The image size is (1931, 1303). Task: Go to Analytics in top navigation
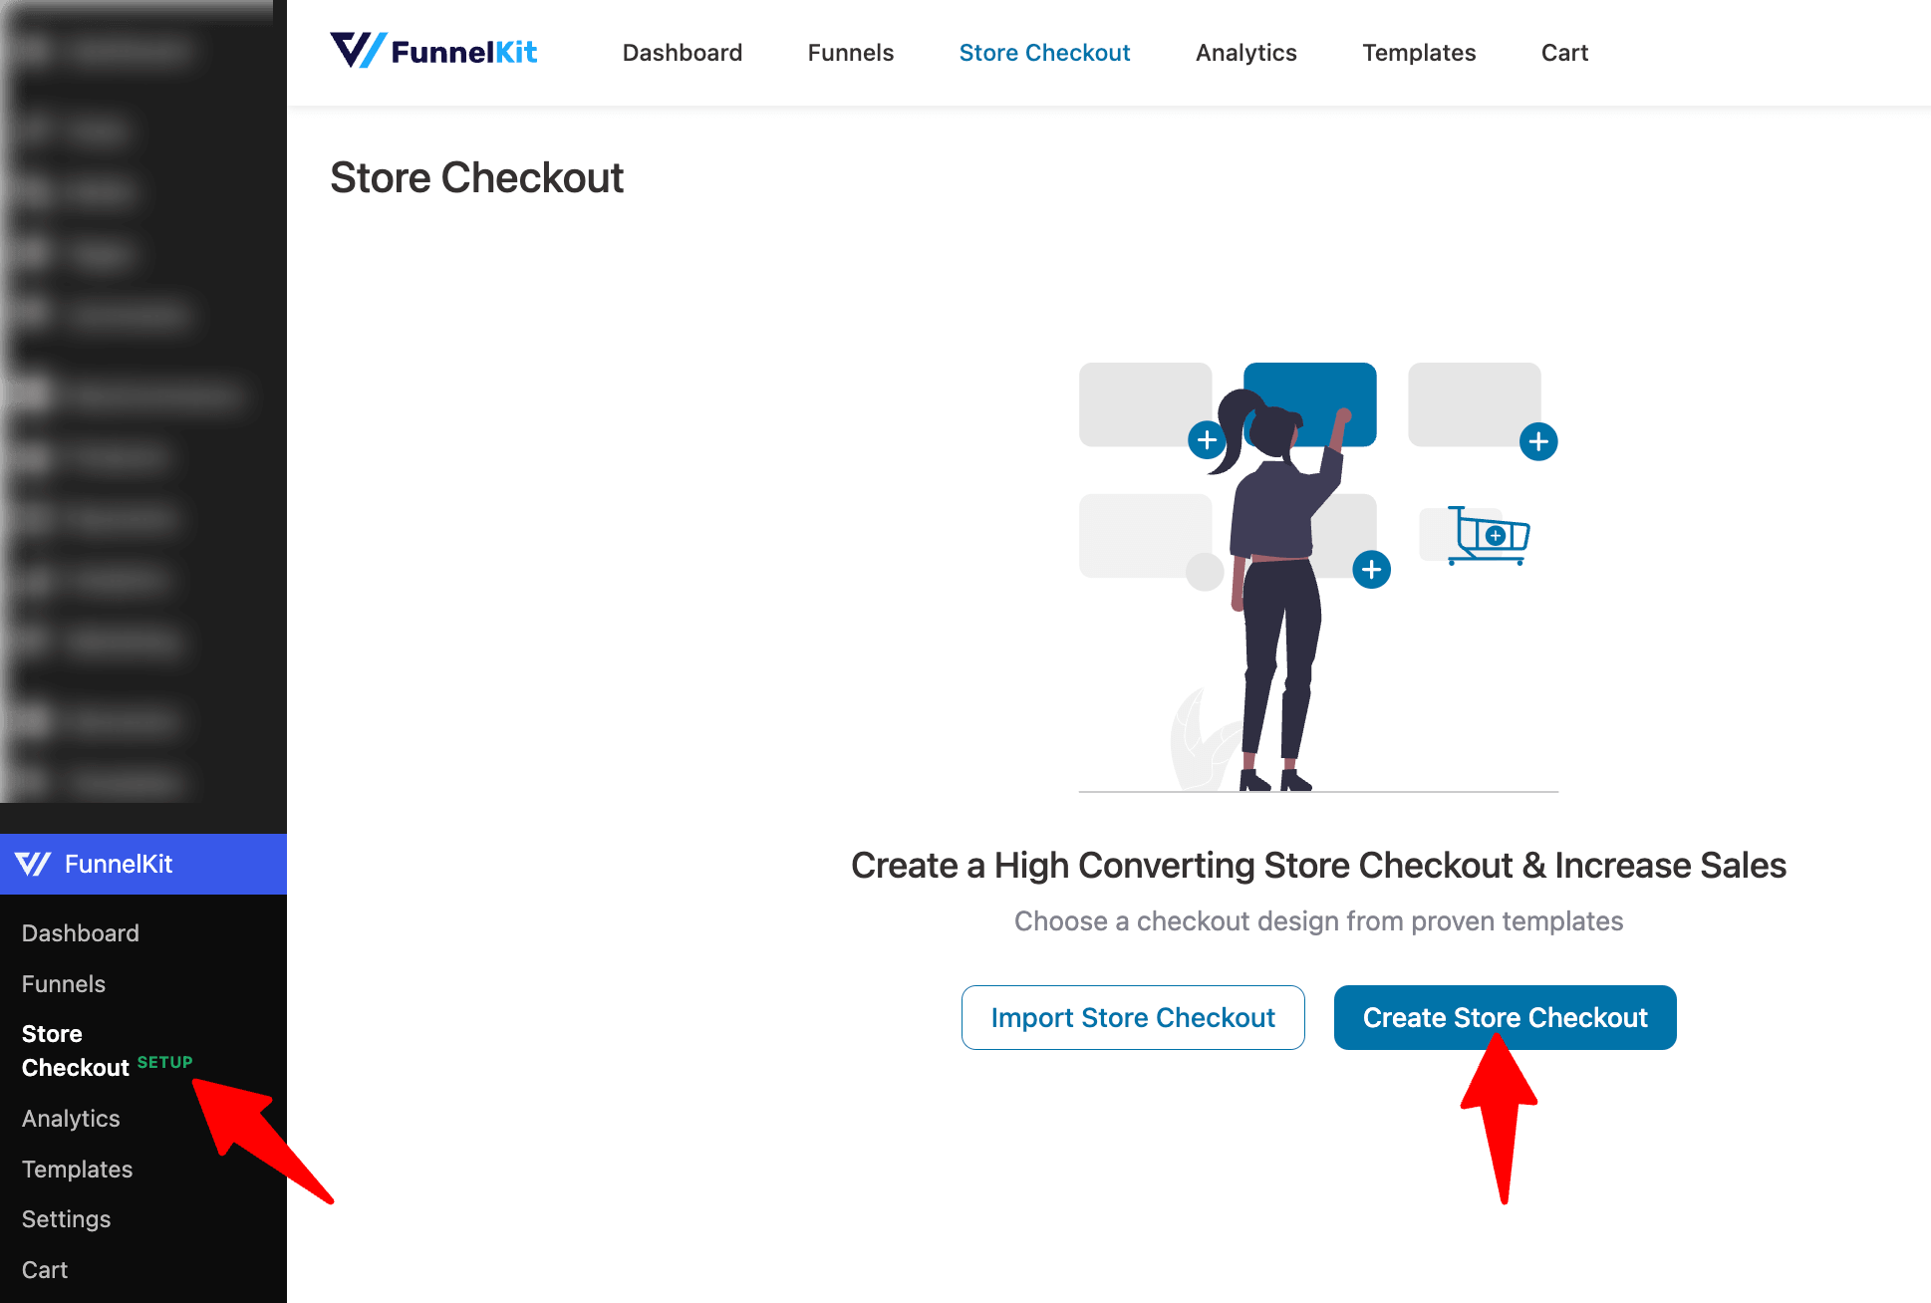pyautogui.click(x=1246, y=53)
